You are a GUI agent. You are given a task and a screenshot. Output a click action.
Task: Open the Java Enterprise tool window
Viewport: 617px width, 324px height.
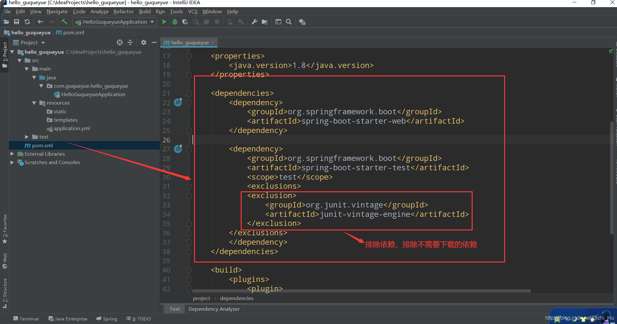coord(68,319)
